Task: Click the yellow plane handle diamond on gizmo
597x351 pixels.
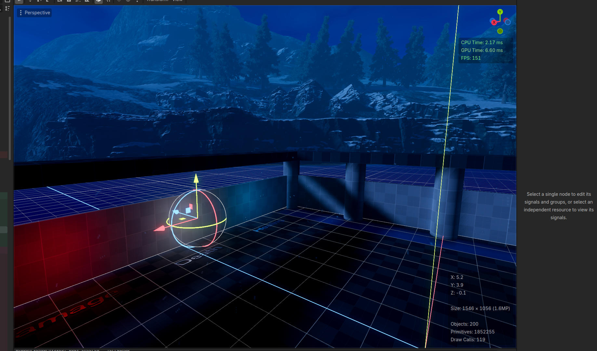Action: (x=182, y=219)
